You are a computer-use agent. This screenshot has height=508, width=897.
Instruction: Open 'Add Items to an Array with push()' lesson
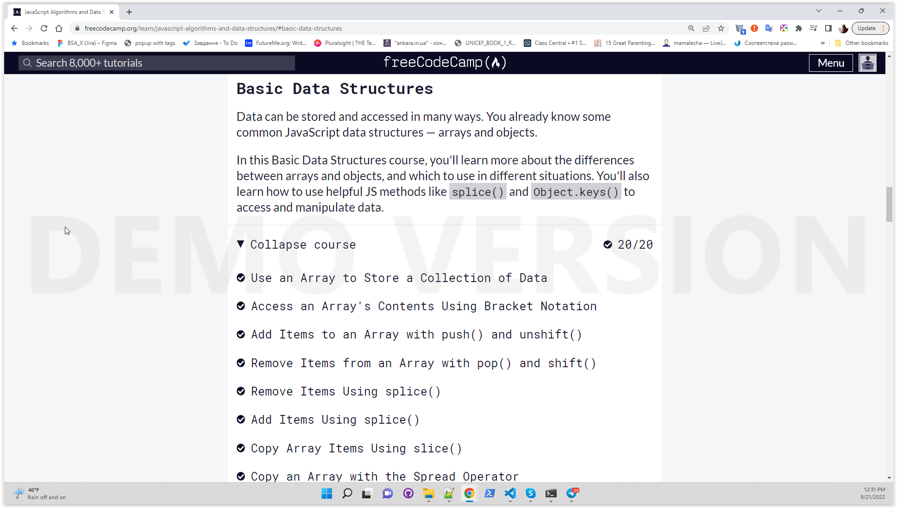point(416,334)
